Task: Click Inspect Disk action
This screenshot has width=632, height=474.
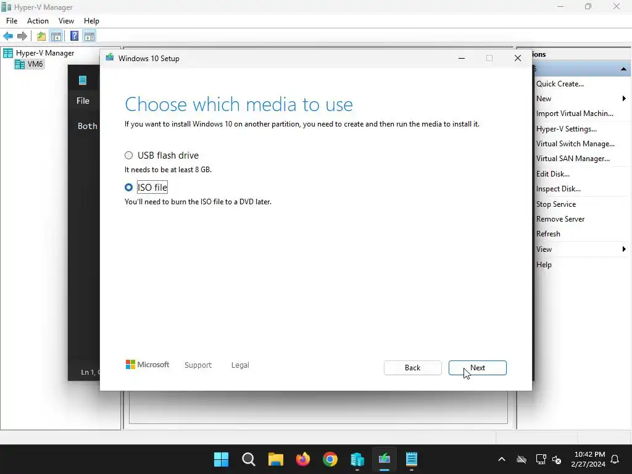Action: [558, 189]
